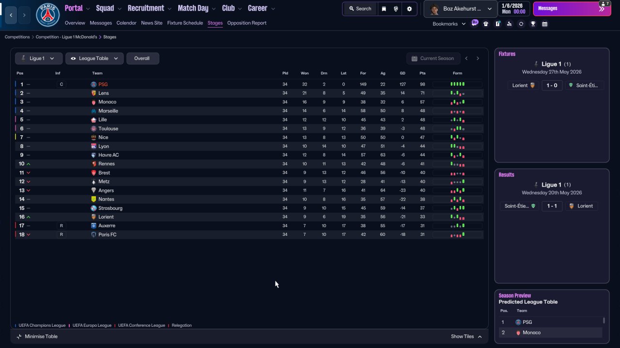The height and width of the screenshot is (348, 620).
Task: Click the shirt icon in the bookmarks bar
Action: [x=486, y=24]
